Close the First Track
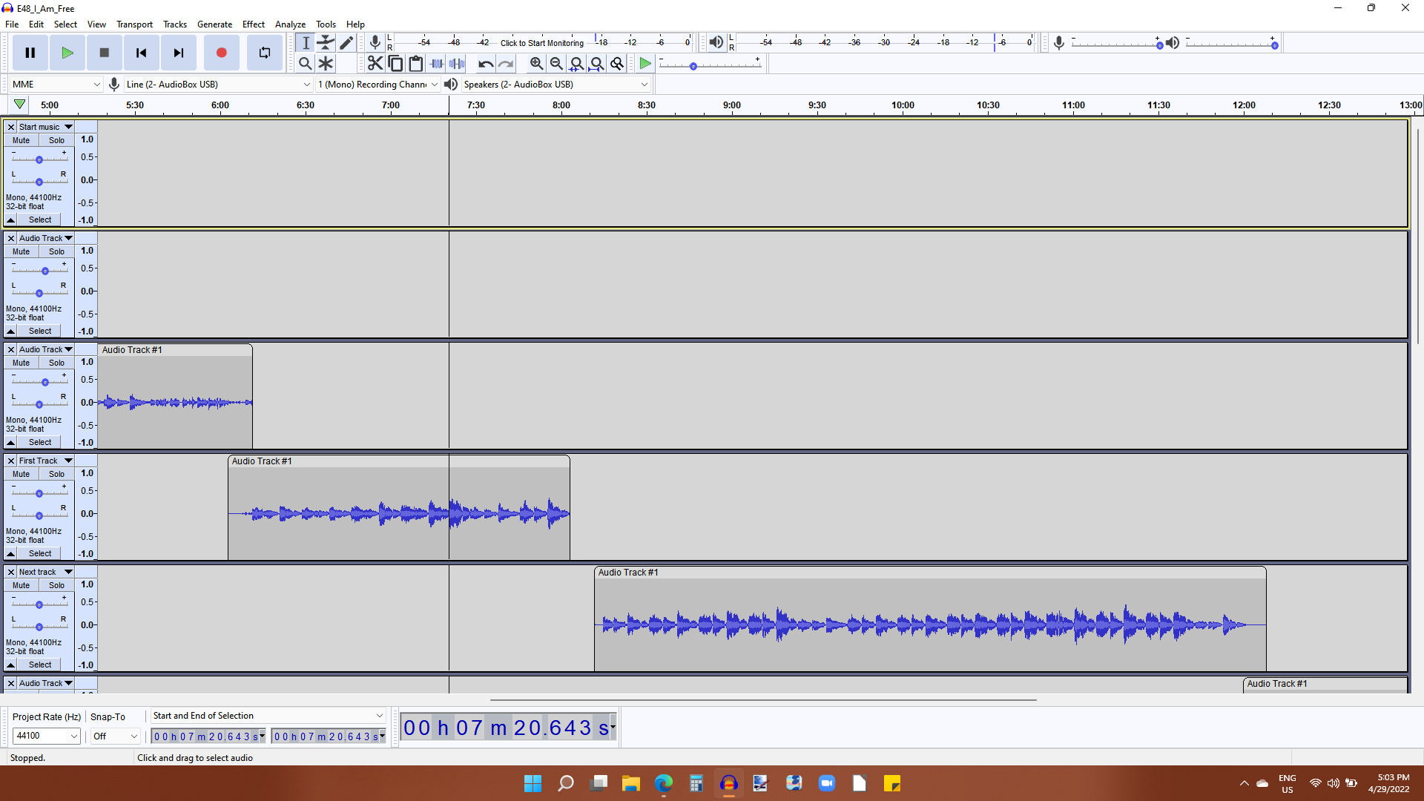The height and width of the screenshot is (801, 1424). coord(11,461)
